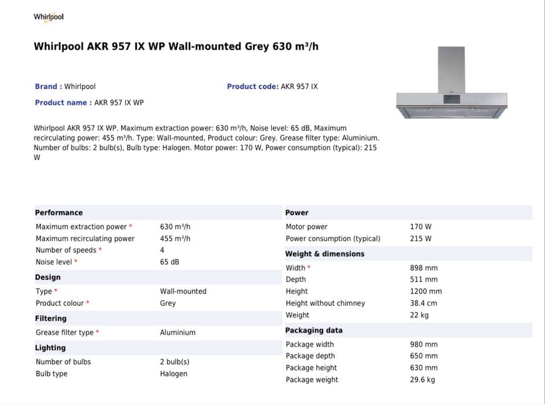
Task: Select the Lighting section header
Action: [50, 348]
